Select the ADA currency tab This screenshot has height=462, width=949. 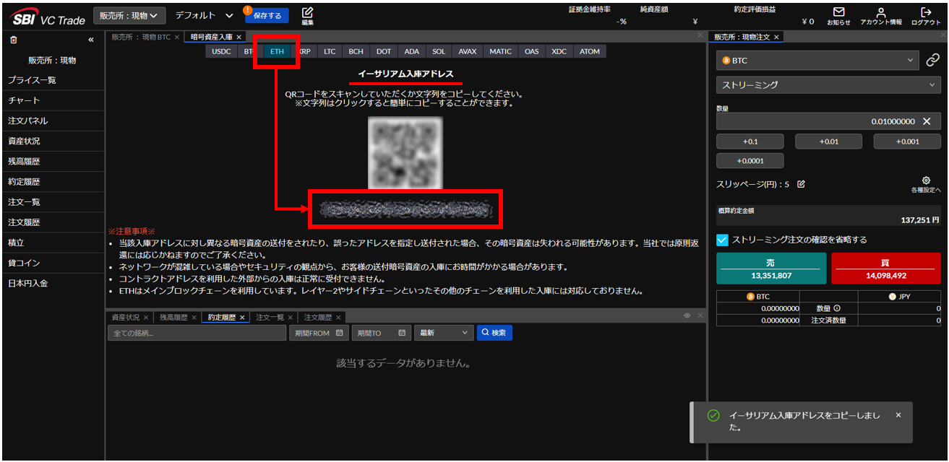pyautogui.click(x=412, y=51)
